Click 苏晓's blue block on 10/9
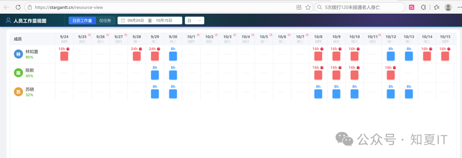 click(337, 94)
